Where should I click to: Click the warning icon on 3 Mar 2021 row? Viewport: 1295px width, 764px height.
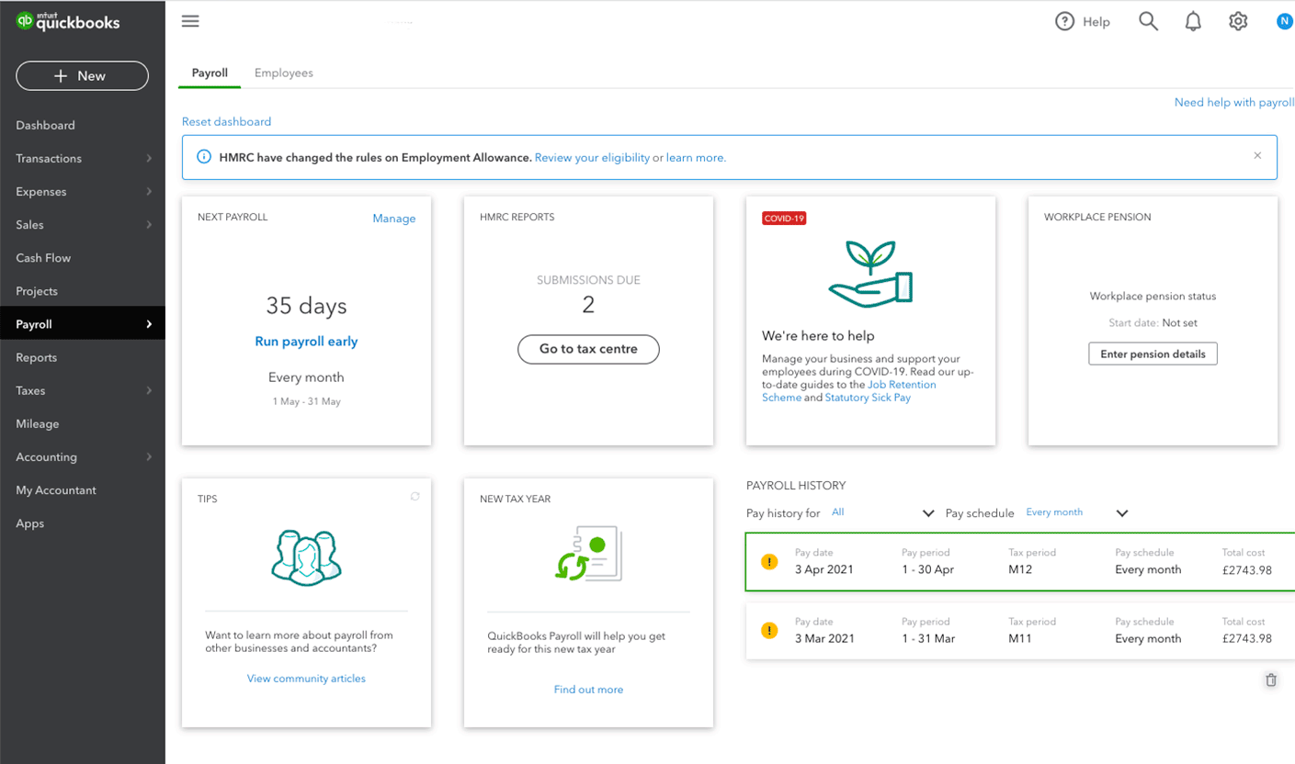pyautogui.click(x=769, y=631)
